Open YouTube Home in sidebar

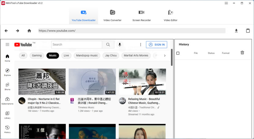click(x=7, y=58)
